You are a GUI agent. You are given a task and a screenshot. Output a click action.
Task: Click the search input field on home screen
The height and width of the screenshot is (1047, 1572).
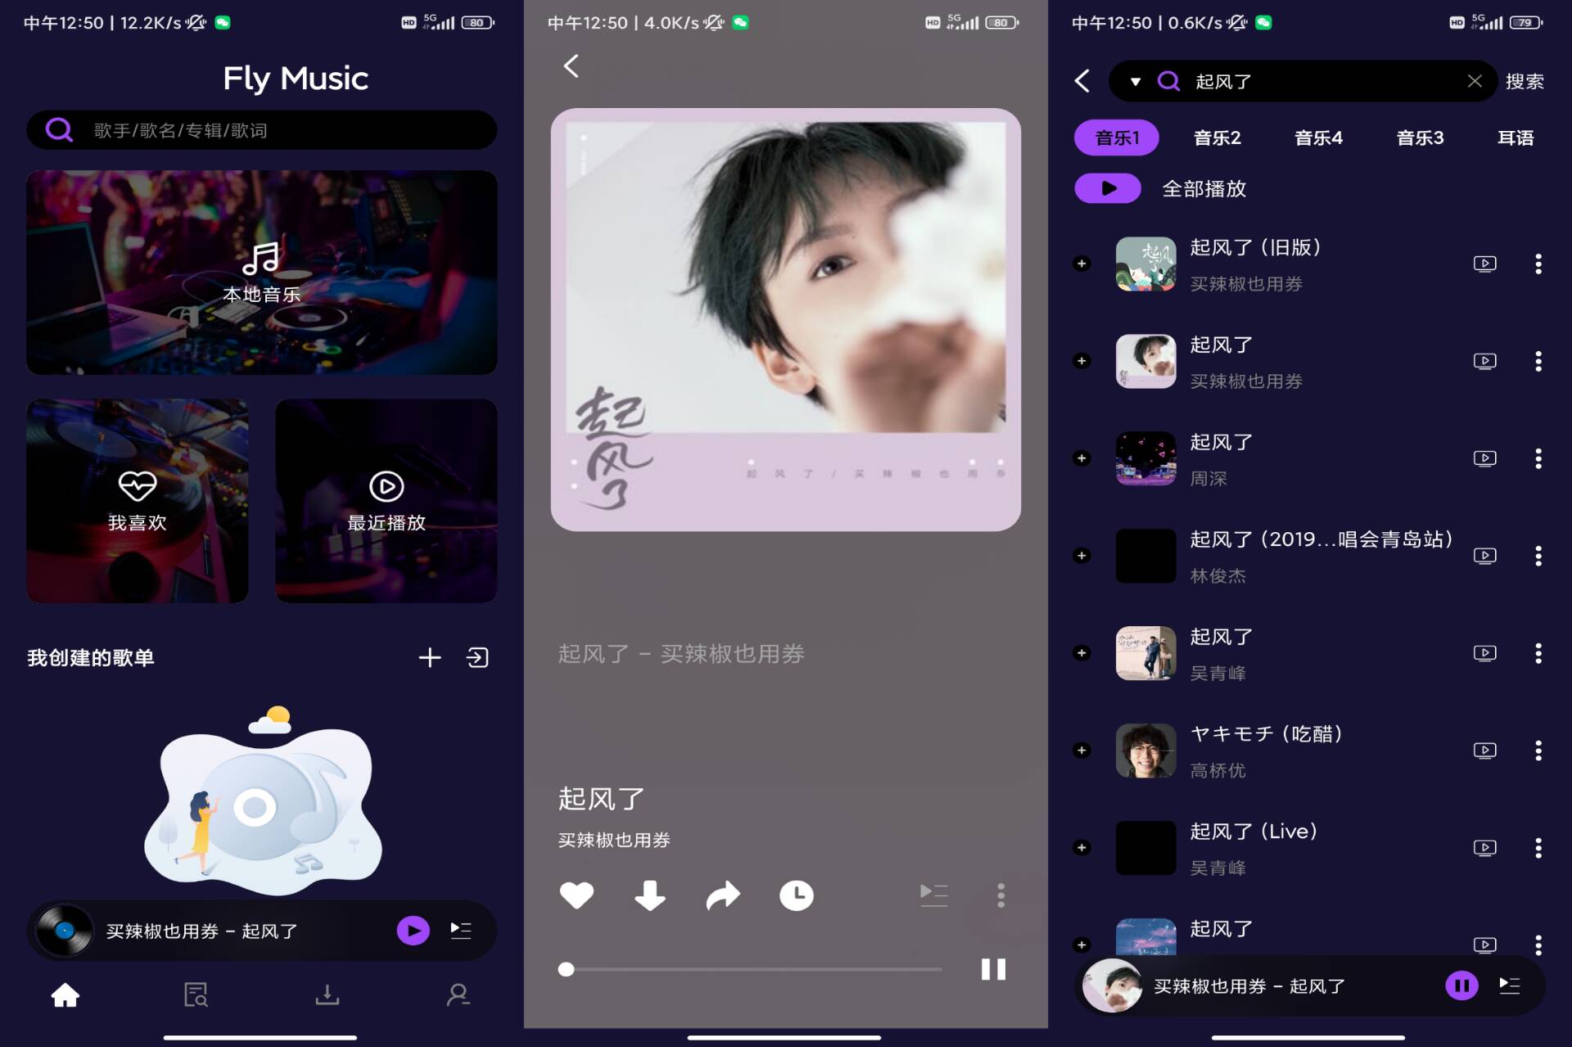coord(263,131)
